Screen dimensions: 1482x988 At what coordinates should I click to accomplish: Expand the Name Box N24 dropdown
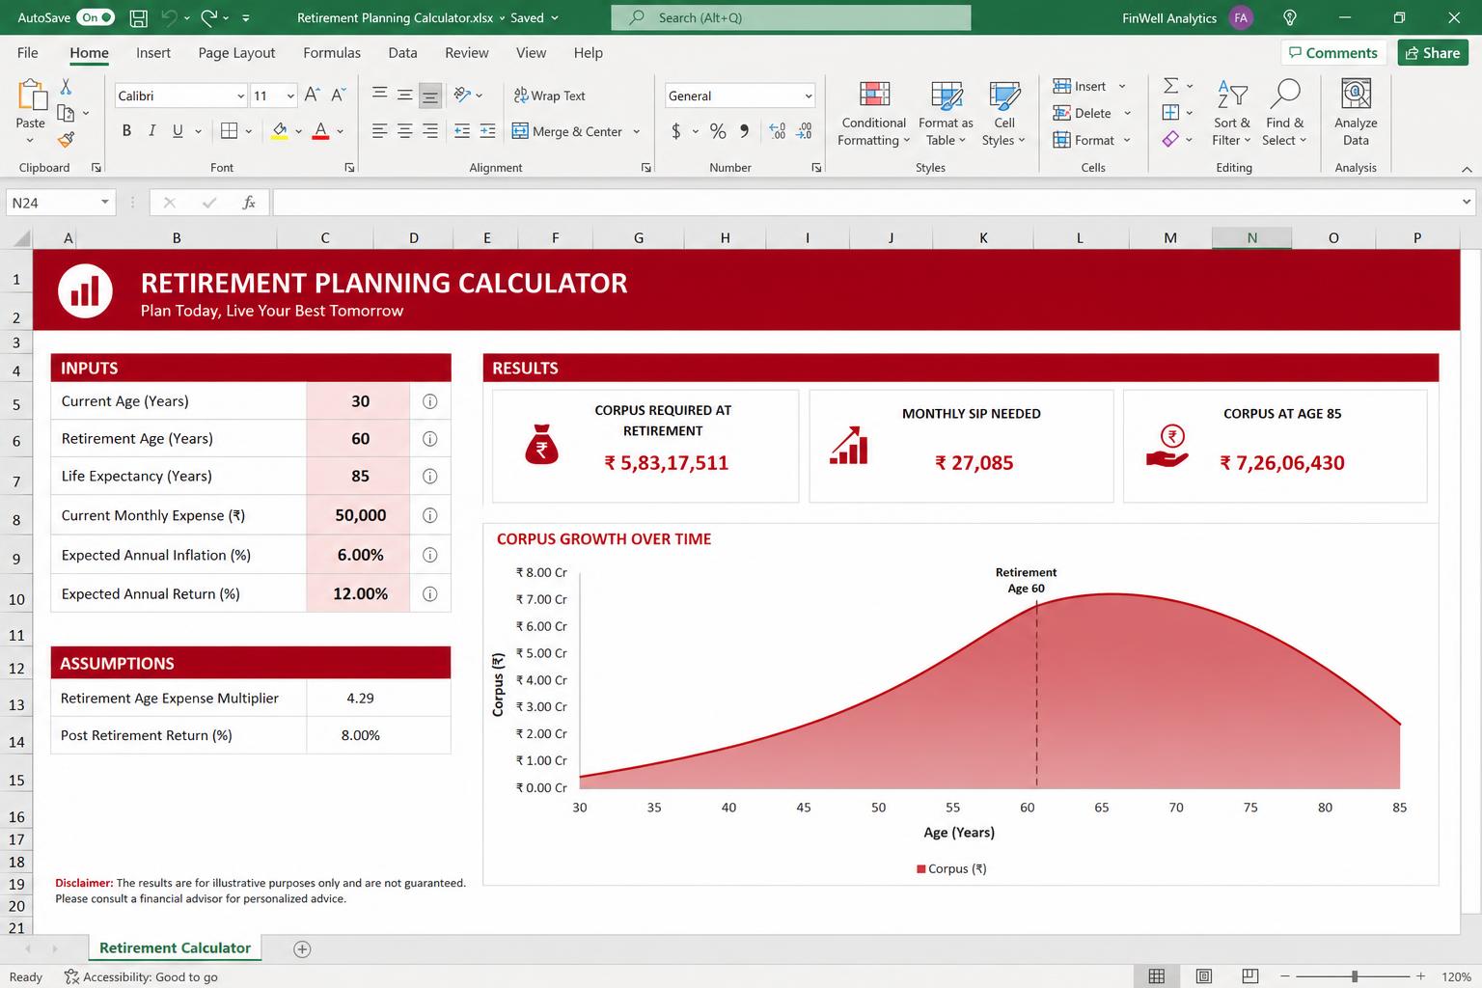(x=104, y=203)
